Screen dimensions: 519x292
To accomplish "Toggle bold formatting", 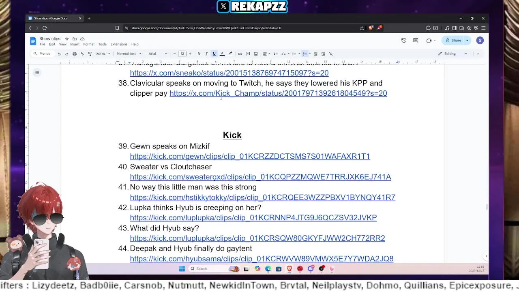I will (x=199, y=54).
